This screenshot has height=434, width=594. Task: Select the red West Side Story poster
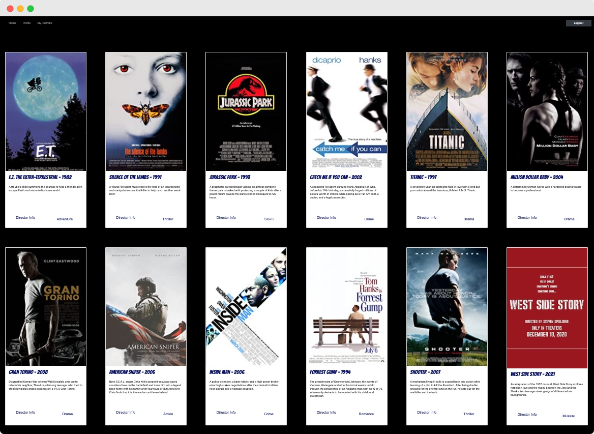coord(547,308)
